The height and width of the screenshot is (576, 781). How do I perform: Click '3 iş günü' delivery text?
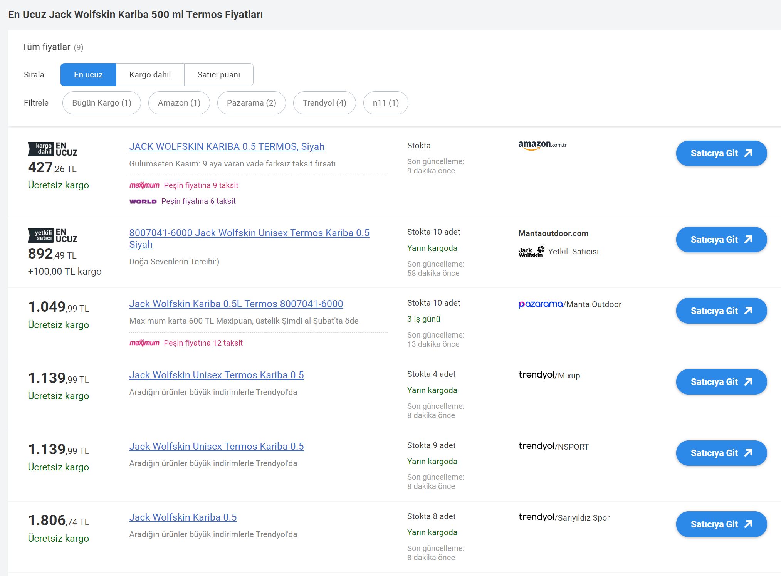coord(423,319)
